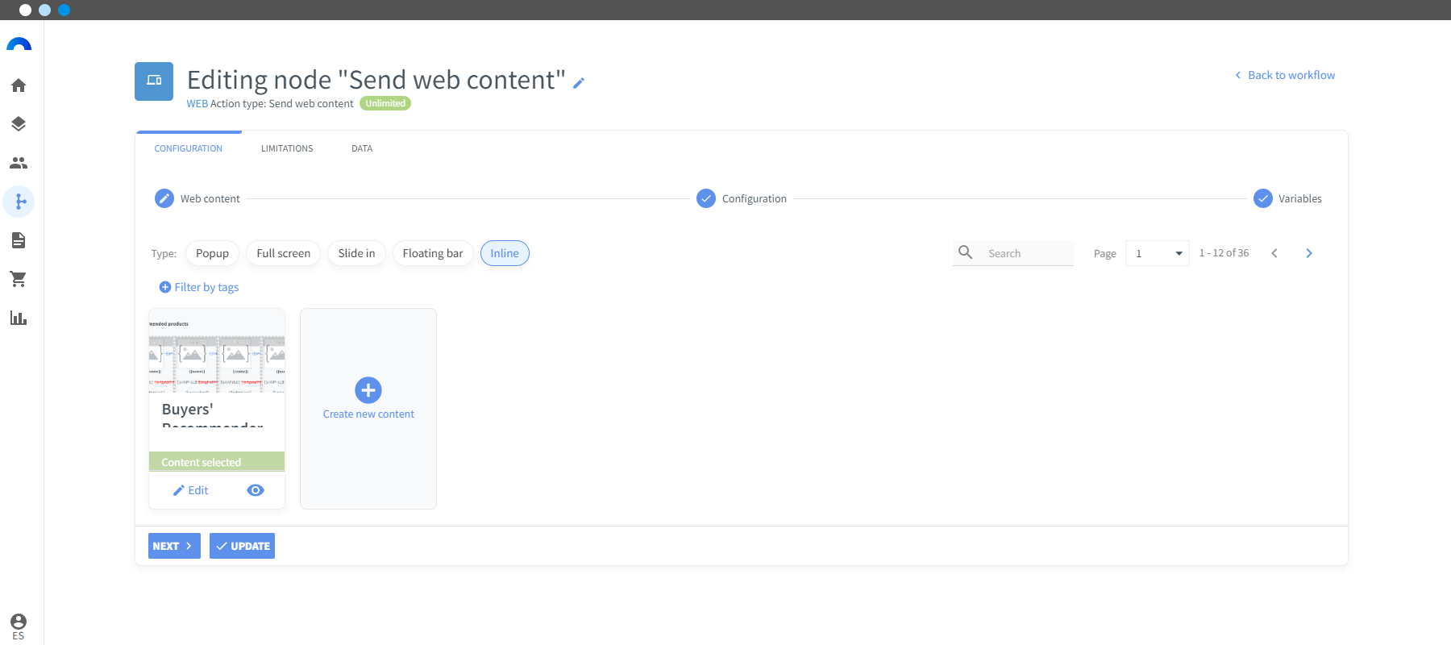The width and height of the screenshot is (1451, 645).
Task: Click the Next button
Action: point(174,546)
